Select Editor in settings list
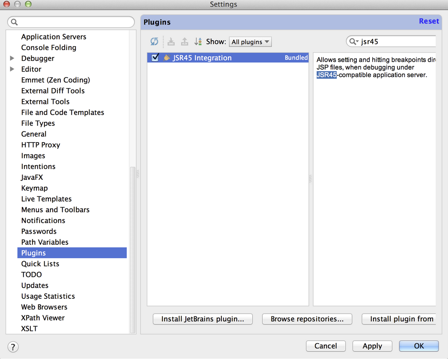Screen dimensions: 448x360 31,69
